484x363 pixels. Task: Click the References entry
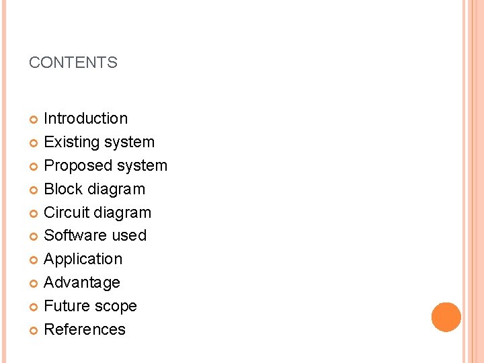[x=85, y=329]
